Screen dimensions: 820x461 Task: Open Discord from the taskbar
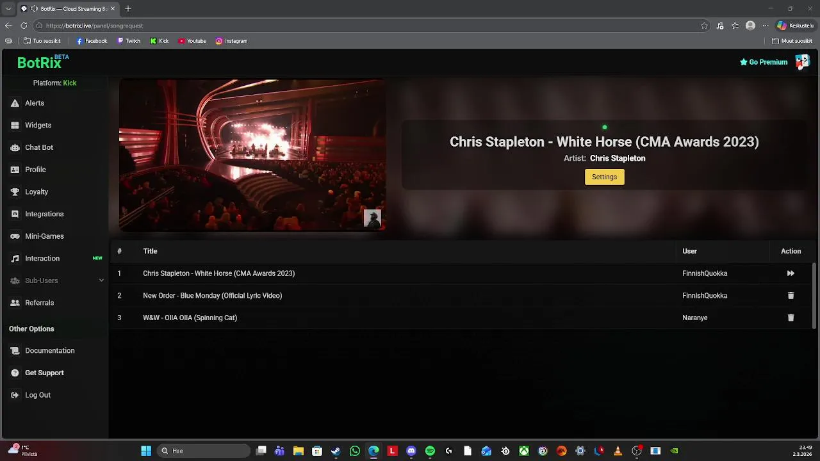click(411, 451)
